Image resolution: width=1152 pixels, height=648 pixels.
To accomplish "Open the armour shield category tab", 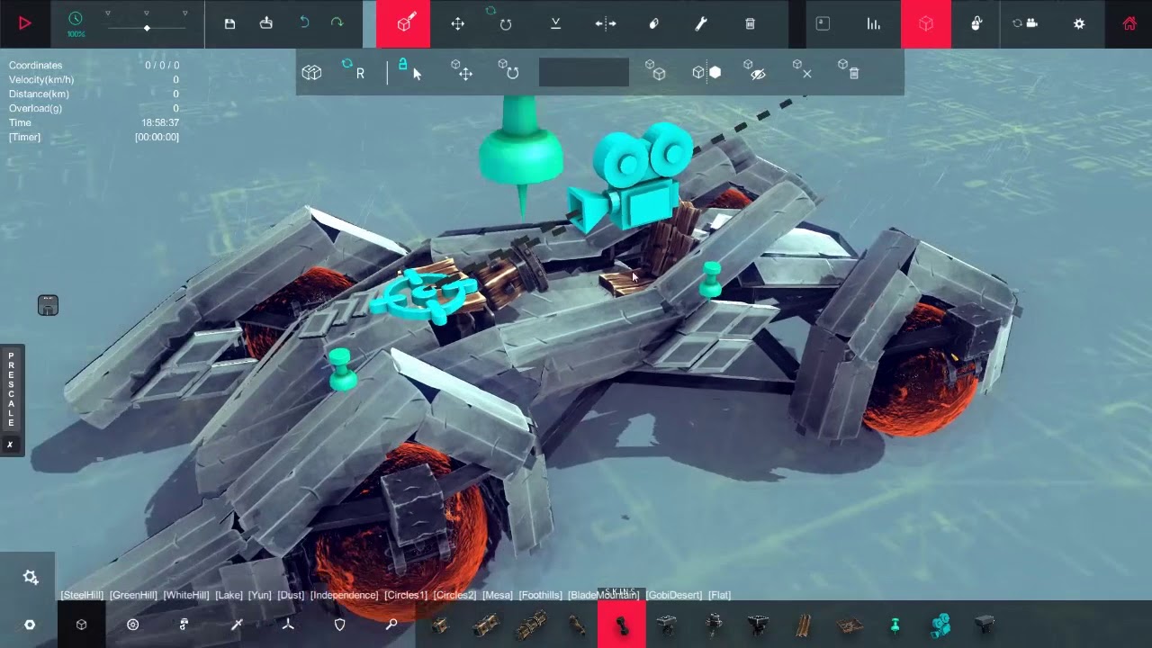I will pos(339,625).
